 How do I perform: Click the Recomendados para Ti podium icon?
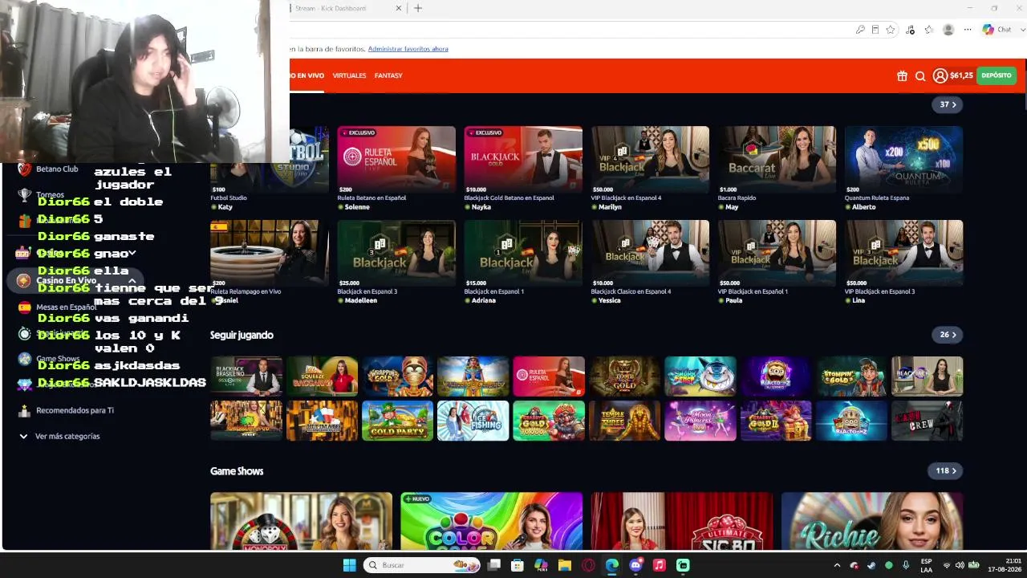coord(24,410)
